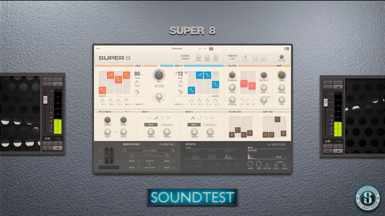The image size is (385, 216).
Task: Toggle Sync in the MOD 2 section
Action: point(194,124)
